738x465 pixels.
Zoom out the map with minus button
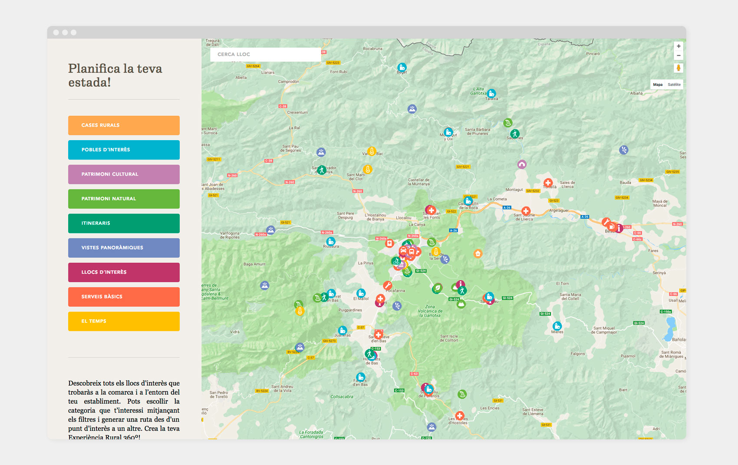[678, 56]
